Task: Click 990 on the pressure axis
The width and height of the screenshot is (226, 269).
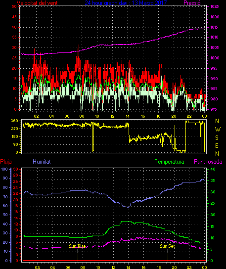Action: (x=214, y=79)
